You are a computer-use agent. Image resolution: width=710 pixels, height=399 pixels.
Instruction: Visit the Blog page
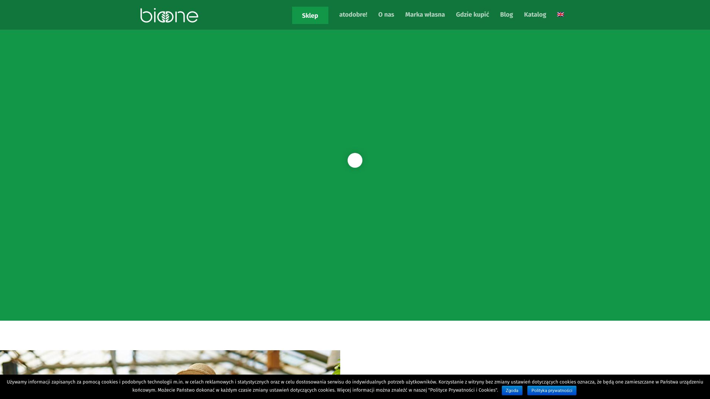coord(506,14)
